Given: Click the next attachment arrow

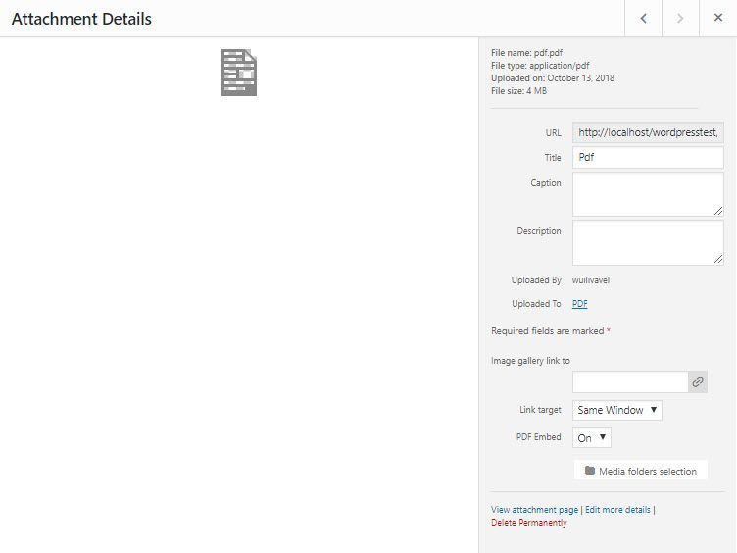Looking at the screenshot, I should point(680,19).
